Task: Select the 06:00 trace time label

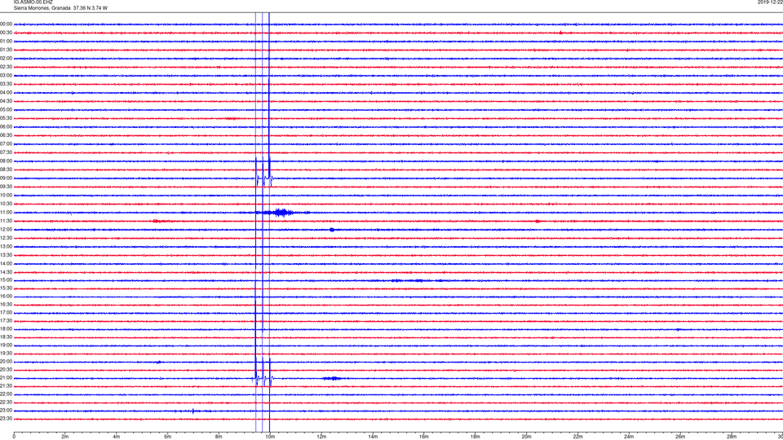Action: pos(6,127)
